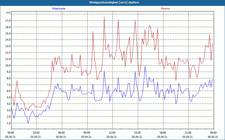The width and height of the screenshot is (225, 140).
Task: Select the red 'Maxima' legend label
Action: click(165, 9)
